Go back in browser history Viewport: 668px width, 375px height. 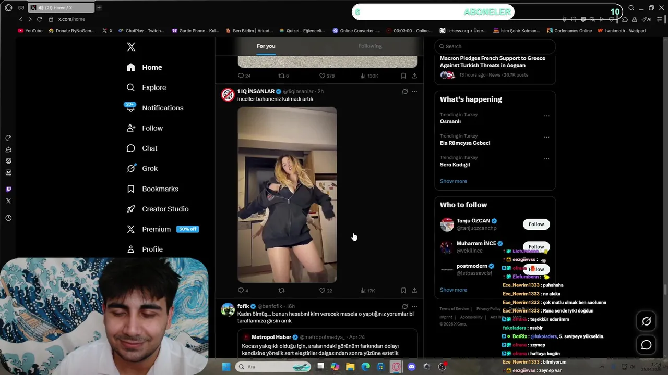[21, 19]
